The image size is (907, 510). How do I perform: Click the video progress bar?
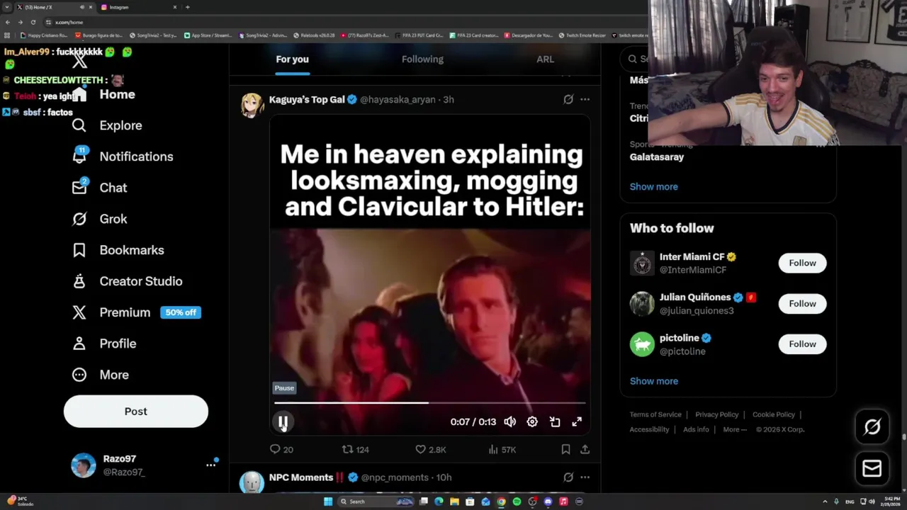430,402
